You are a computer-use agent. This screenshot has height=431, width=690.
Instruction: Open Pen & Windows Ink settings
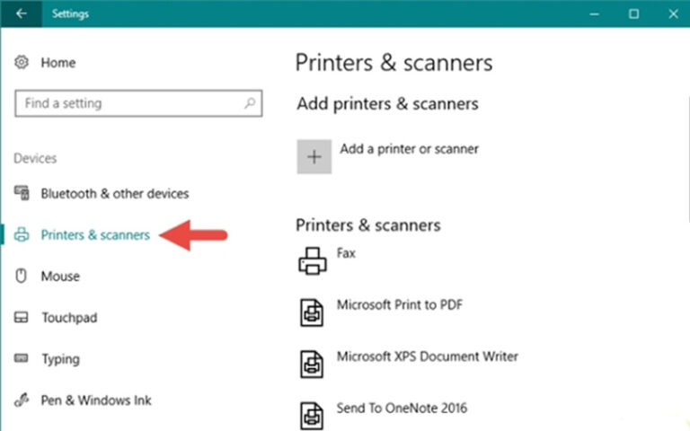click(96, 400)
